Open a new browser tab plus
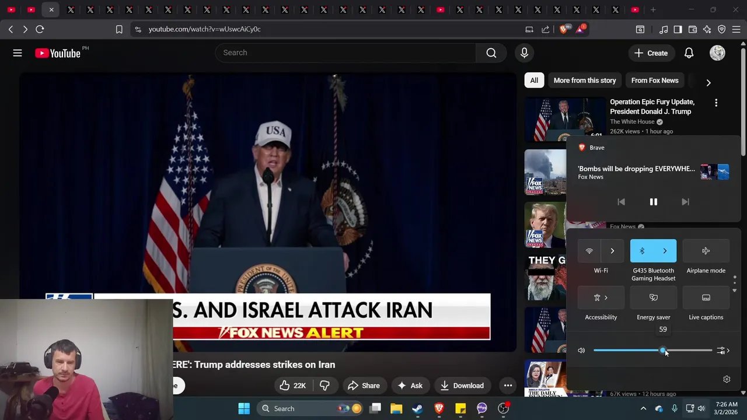Image resolution: width=747 pixels, height=420 pixels. pyautogui.click(x=653, y=9)
